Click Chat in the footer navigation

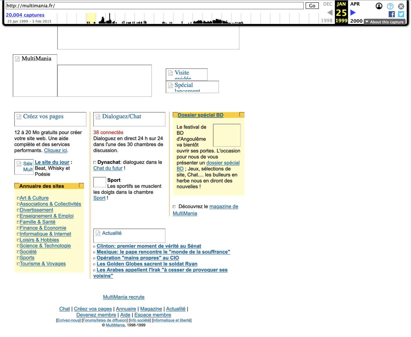(x=65, y=309)
